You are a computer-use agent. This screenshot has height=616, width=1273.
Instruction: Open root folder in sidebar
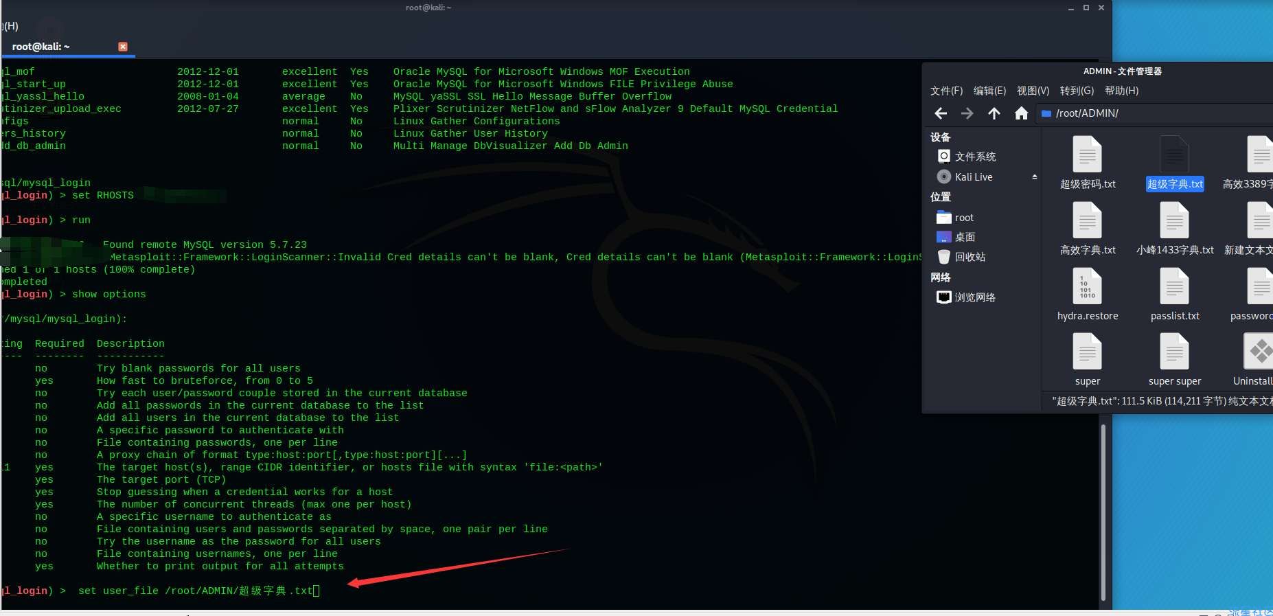click(x=955, y=218)
